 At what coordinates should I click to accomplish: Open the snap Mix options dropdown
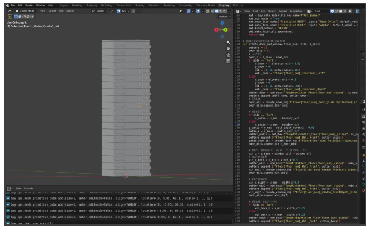[126, 11]
